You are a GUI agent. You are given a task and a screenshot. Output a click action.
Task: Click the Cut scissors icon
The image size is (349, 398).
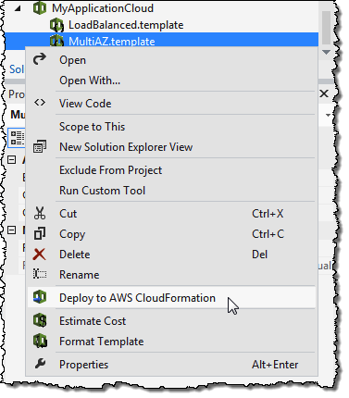[x=40, y=213]
